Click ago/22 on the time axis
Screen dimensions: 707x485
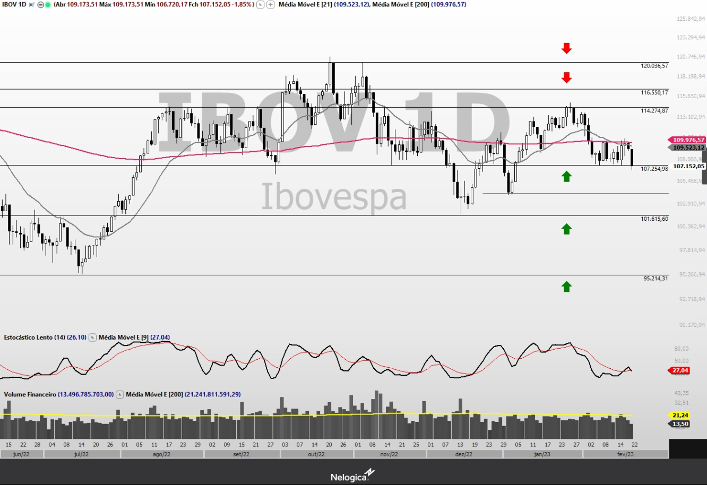click(x=162, y=454)
